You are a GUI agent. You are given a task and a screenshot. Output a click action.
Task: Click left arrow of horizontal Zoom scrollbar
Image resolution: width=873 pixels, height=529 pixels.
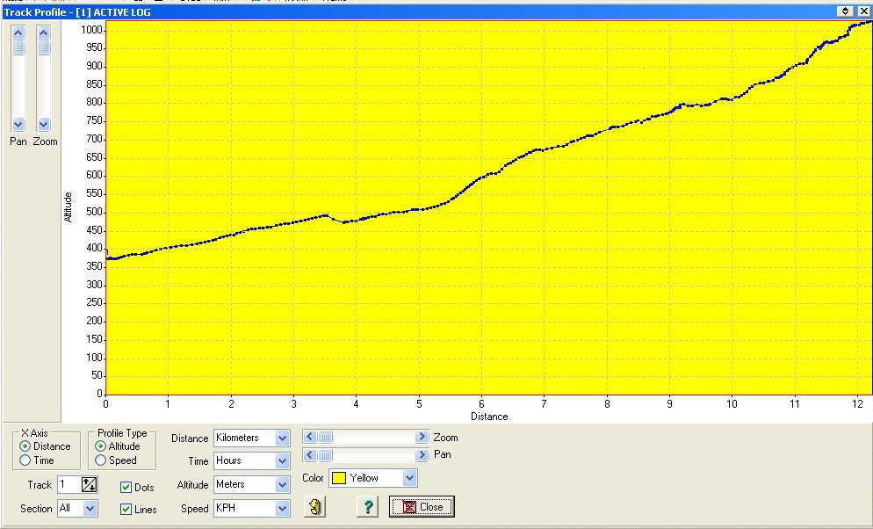point(310,437)
